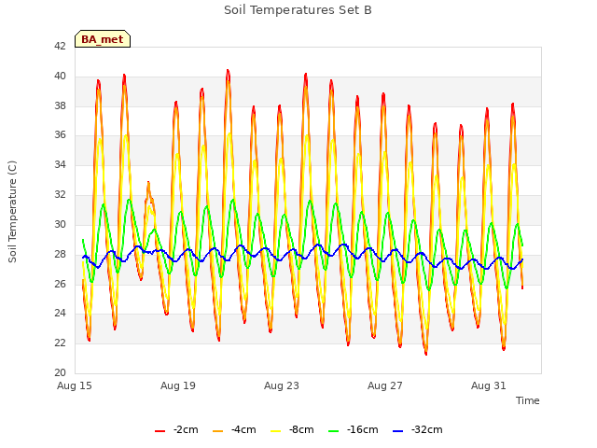Click the Aug 15 x-axis tick label
Image resolution: width=597 pixels, height=448 pixels.
pyautogui.click(x=75, y=385)
